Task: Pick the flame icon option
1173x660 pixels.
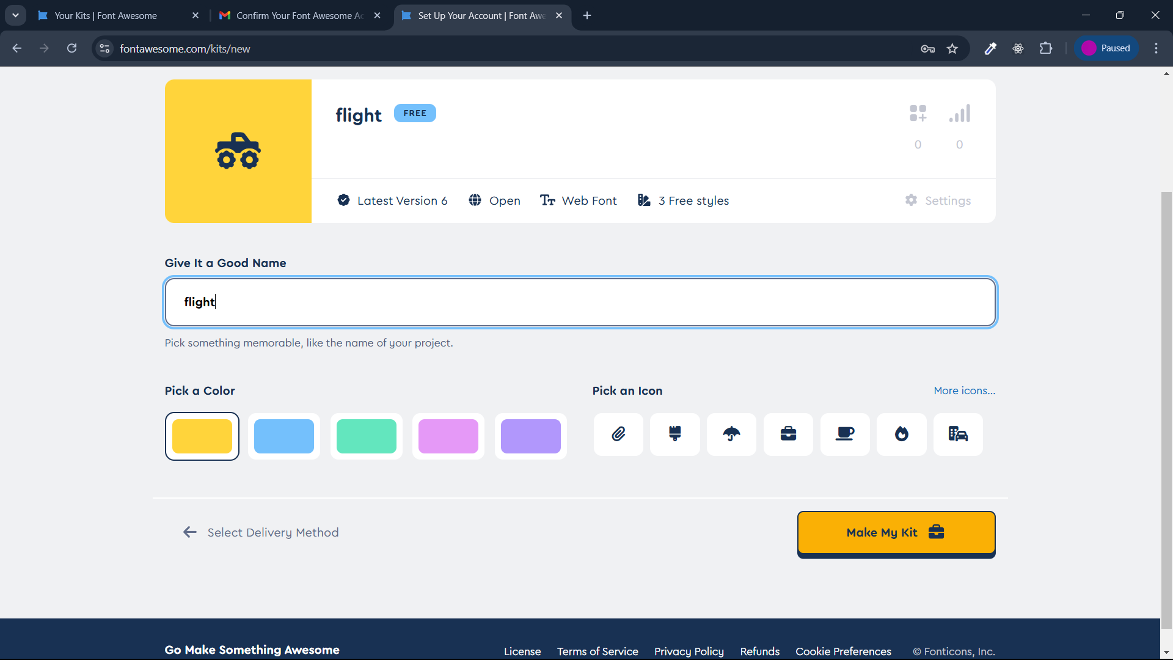Action: [902, 435]
